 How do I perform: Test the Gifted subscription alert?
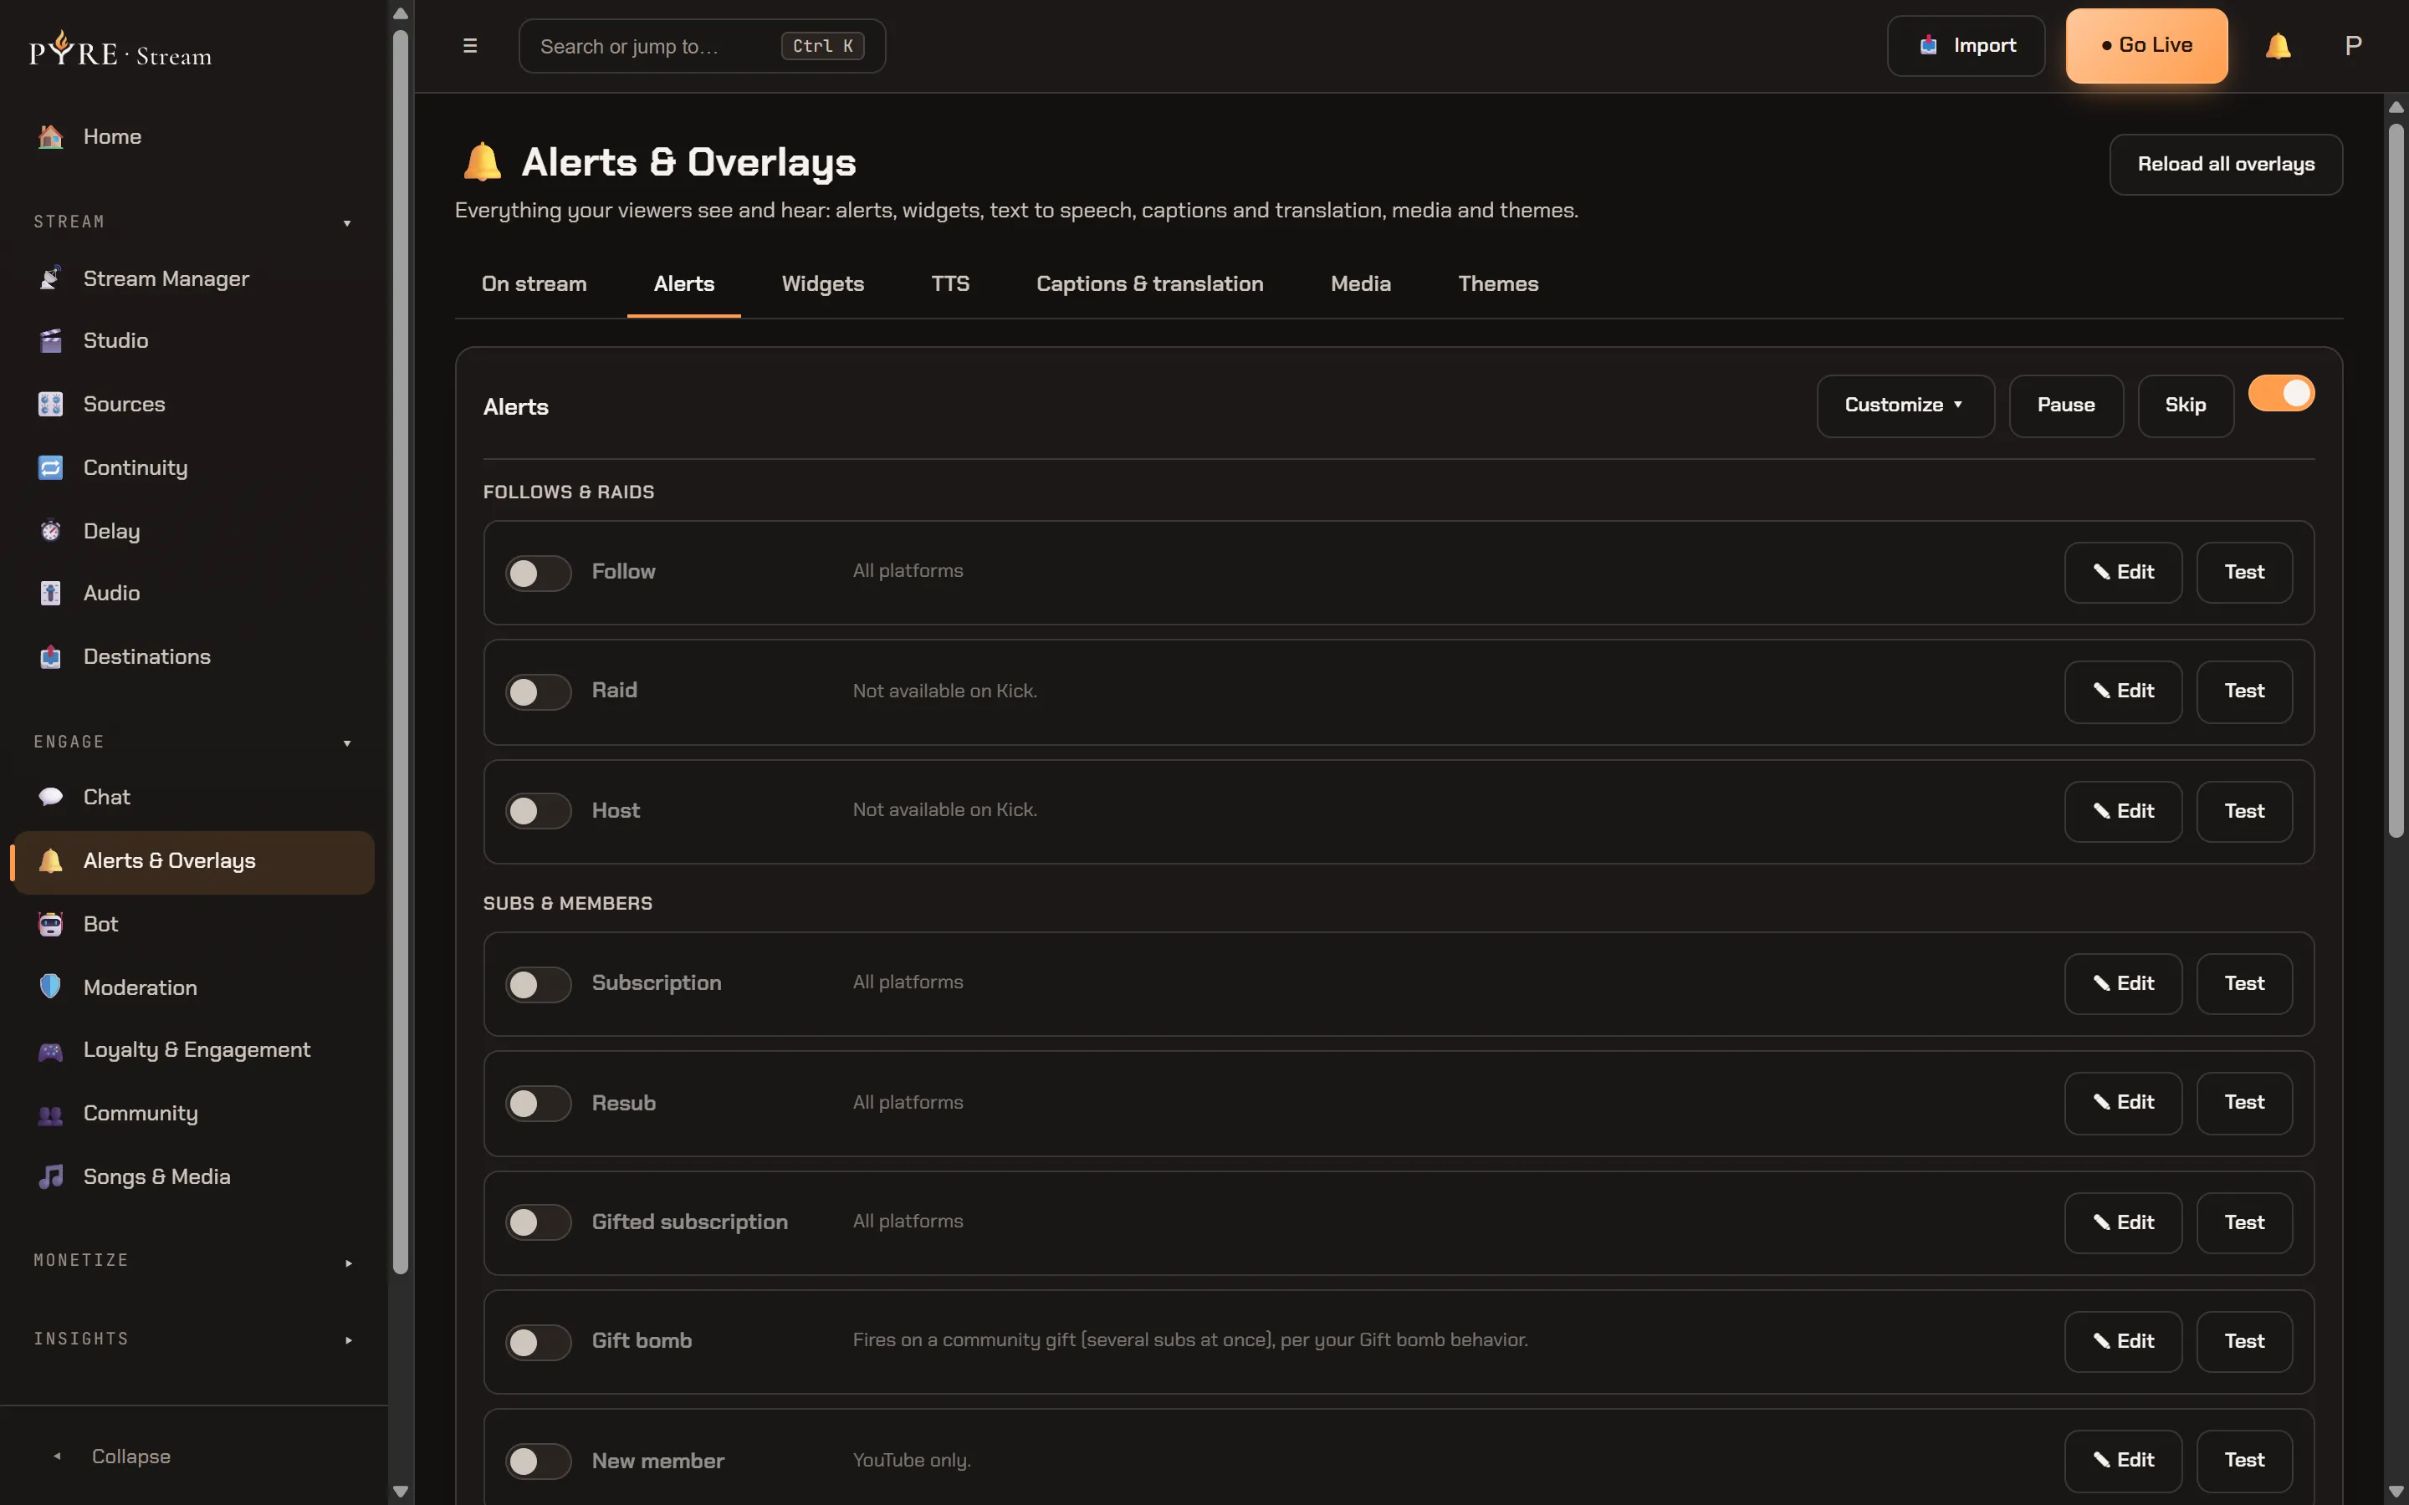(x=2243, y=1222)
